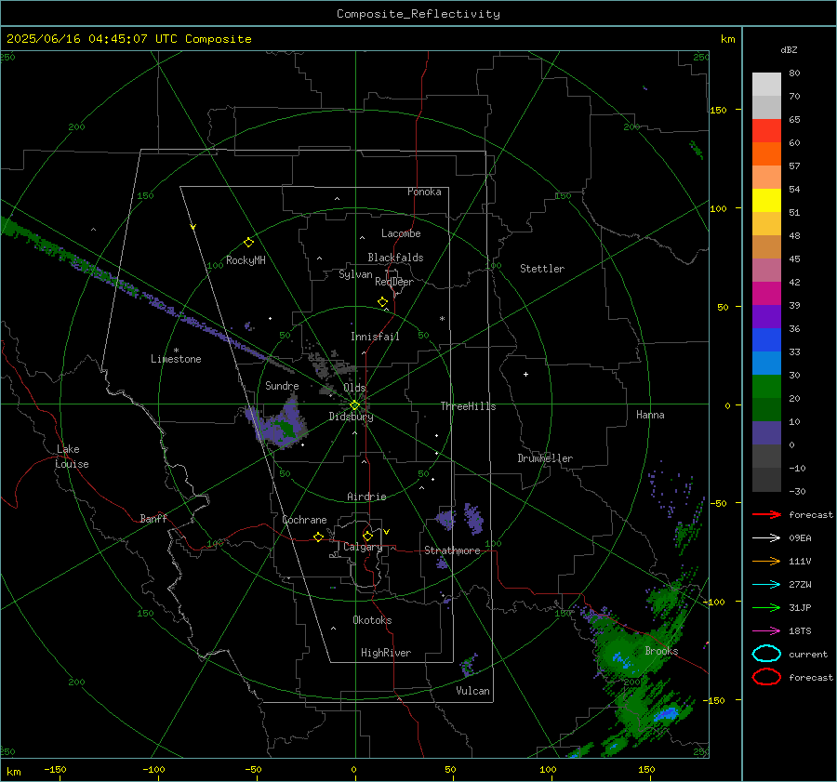
Task: Click the orange 111V arrow icon
Action: pos(766,561)
